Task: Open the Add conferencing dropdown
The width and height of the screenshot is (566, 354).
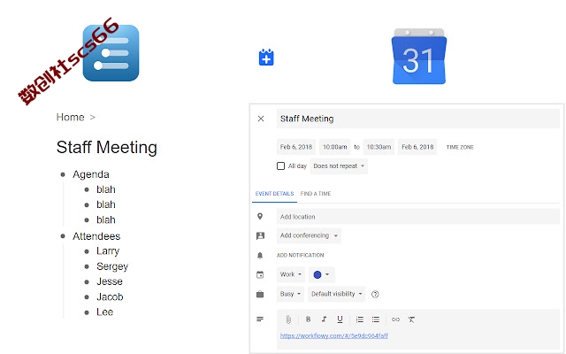Action: [309, 235]
